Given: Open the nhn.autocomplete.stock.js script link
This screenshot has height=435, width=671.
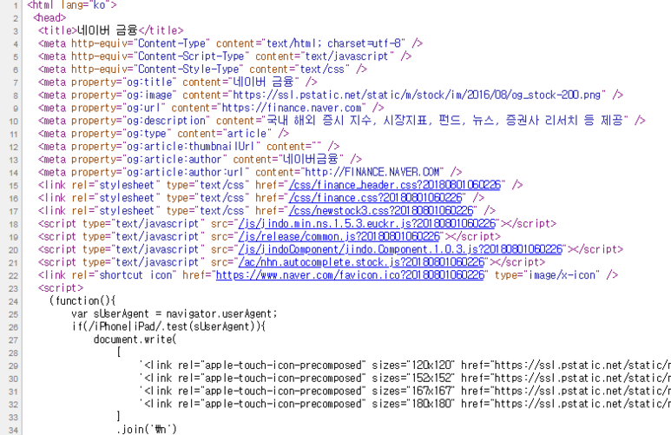Looking at the screenshot, I should (x=361, y=262).
